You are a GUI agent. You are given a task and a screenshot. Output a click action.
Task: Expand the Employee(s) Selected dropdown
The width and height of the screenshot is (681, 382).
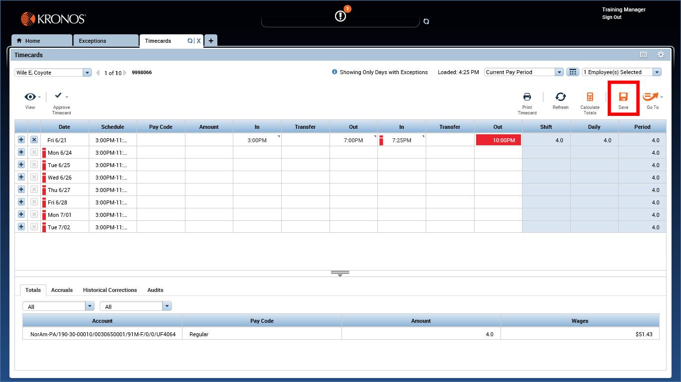657,72
